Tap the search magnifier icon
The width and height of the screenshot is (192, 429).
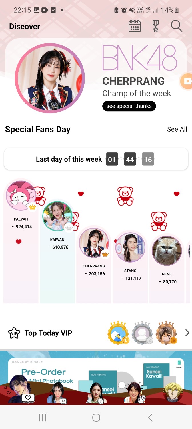pyautogui.click(x=177, y=26)
